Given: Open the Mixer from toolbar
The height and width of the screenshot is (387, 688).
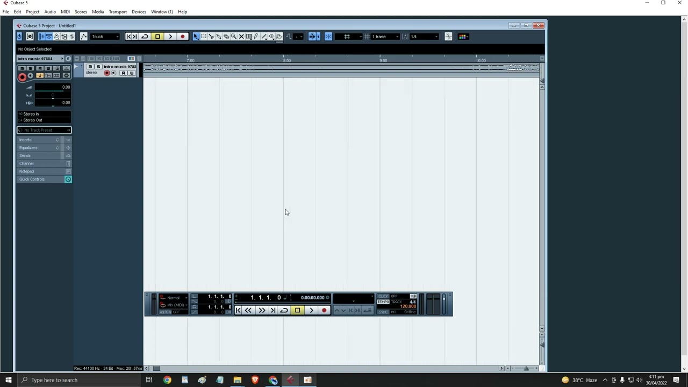Looking at the screenshot, I should point(71,37).
